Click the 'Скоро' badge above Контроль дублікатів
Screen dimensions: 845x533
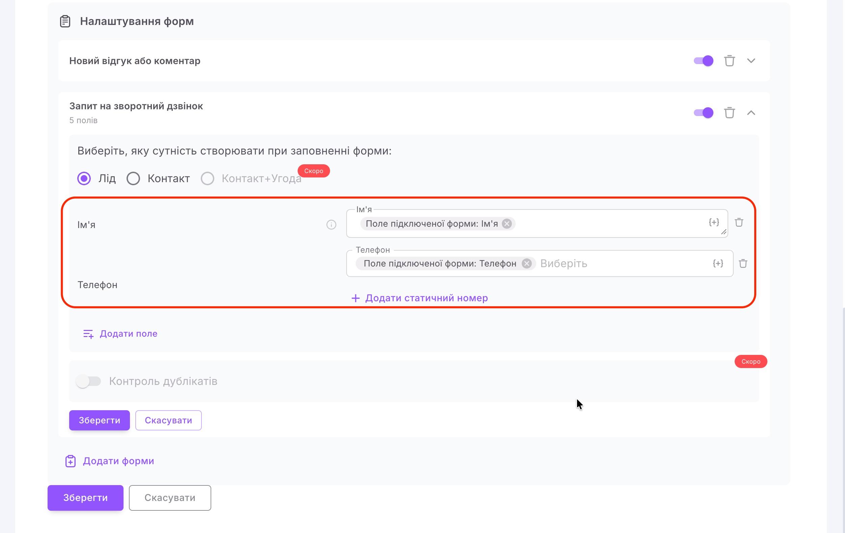[751, 361]
